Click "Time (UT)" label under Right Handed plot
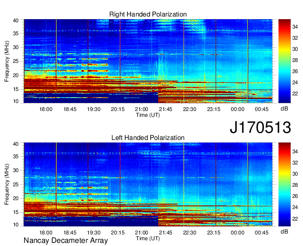 point(148,115)
